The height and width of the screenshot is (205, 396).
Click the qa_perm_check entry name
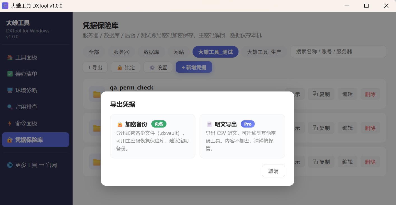pos(132,88)
